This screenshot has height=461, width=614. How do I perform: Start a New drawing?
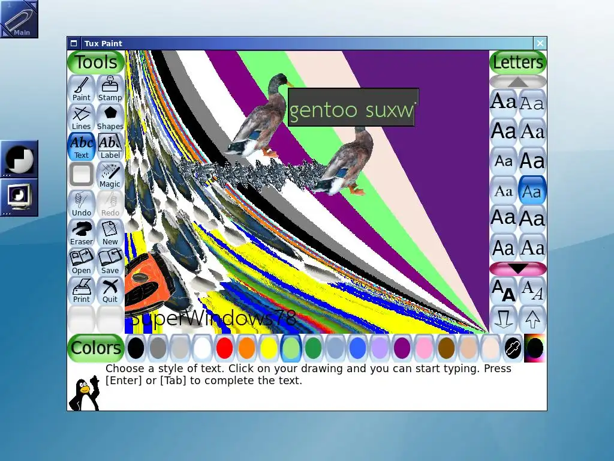110,233
